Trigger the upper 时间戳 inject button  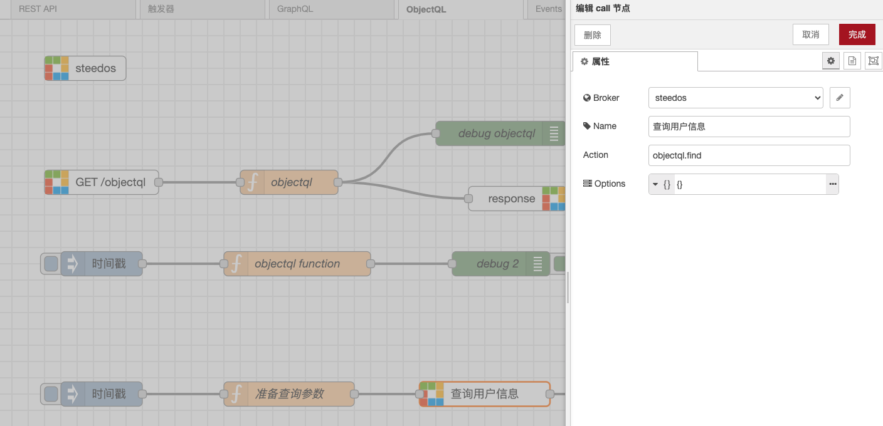(51, 264)
